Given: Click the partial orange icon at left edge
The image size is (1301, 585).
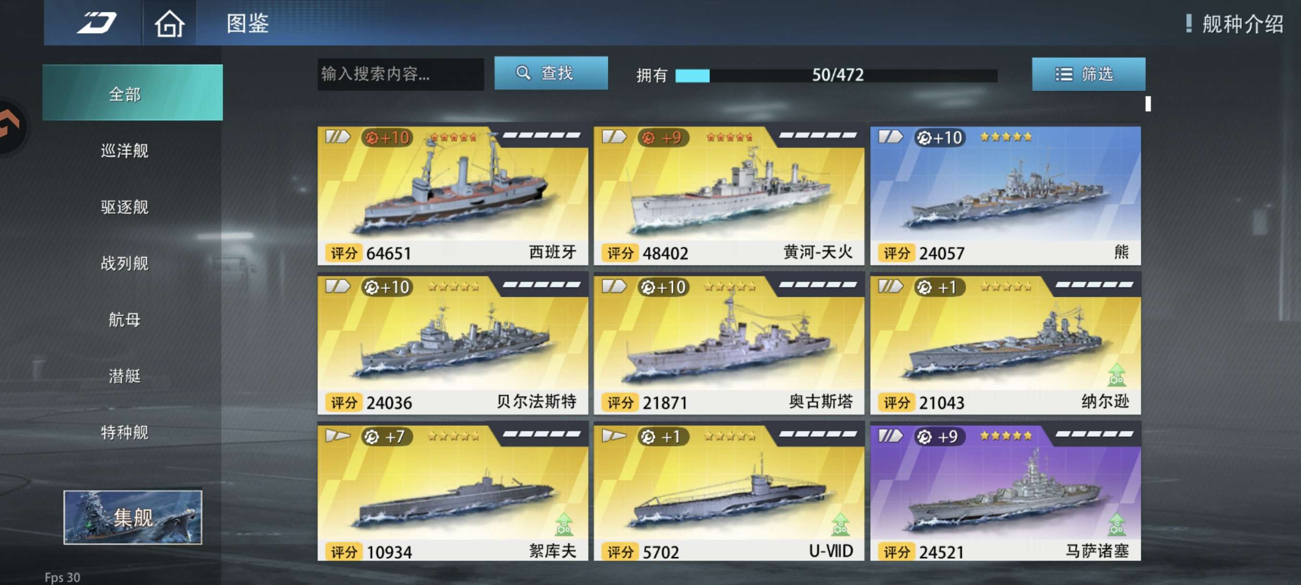Looking at the screenshot, I should click(x=10, y=126).
